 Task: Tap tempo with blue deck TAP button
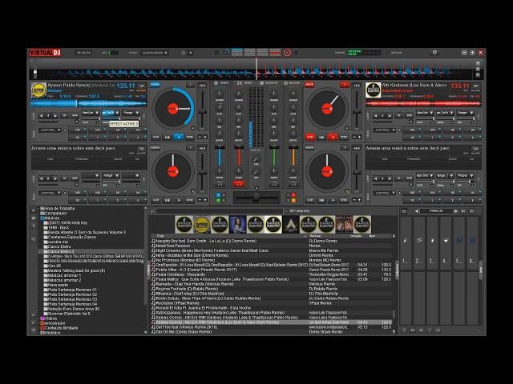(x=141, y=86)
